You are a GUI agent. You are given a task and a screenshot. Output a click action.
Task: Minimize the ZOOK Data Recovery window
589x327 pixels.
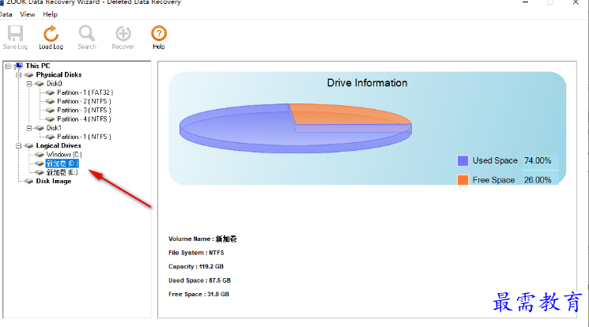526,2
